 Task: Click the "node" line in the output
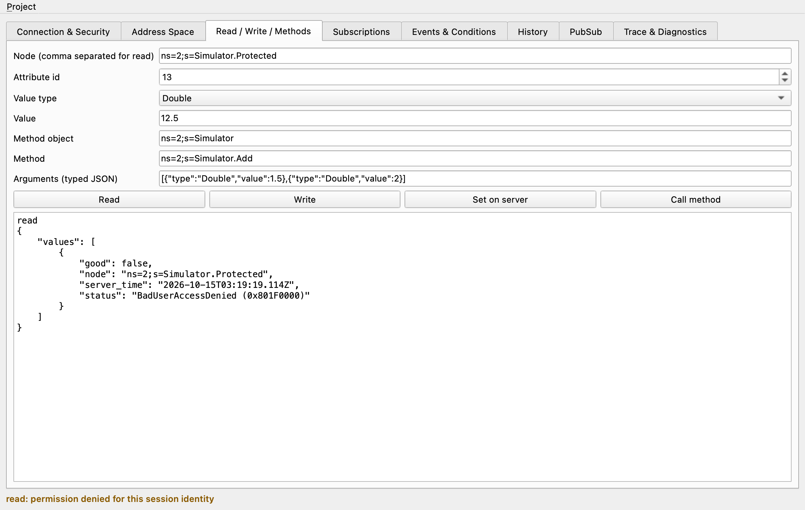(176, 274)
